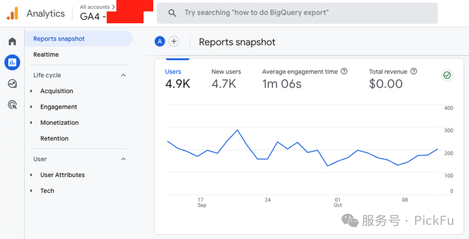469x239 pixels.
Task: Select the New users metric tab
Action: [226, 78]
